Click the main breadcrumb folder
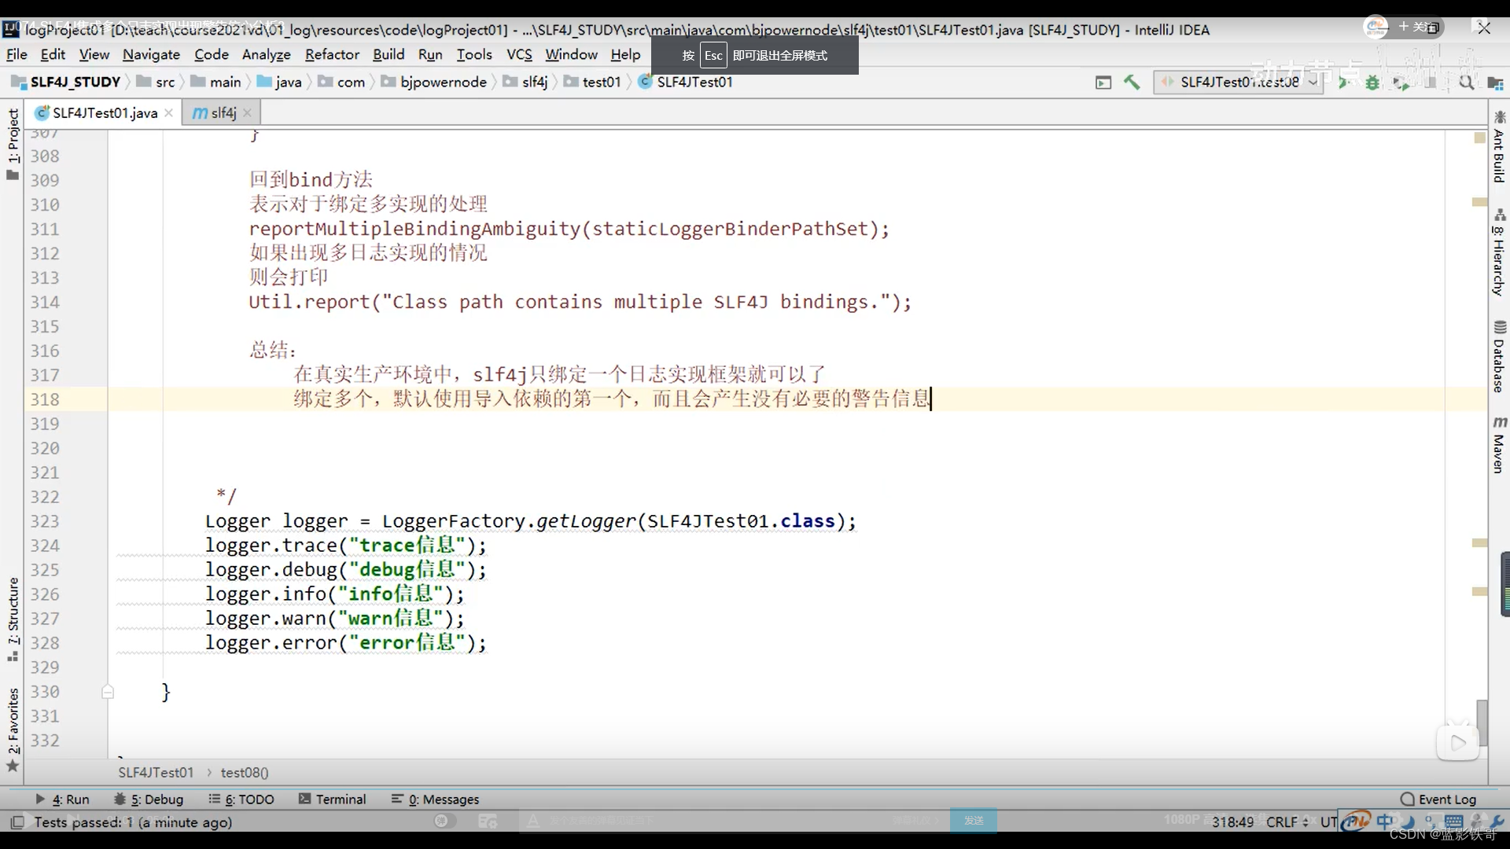1510x849 pixels. (x=216, y=82)
